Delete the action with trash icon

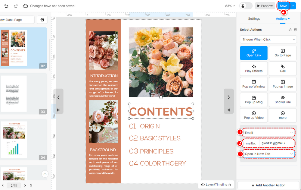coord(296,30)
